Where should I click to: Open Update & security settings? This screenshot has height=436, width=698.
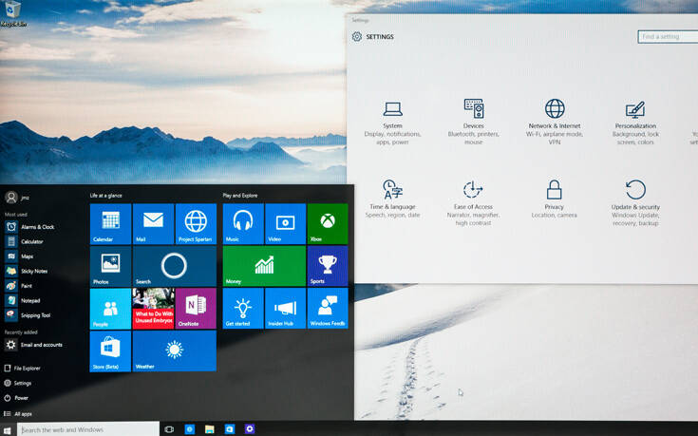[635, 203]
